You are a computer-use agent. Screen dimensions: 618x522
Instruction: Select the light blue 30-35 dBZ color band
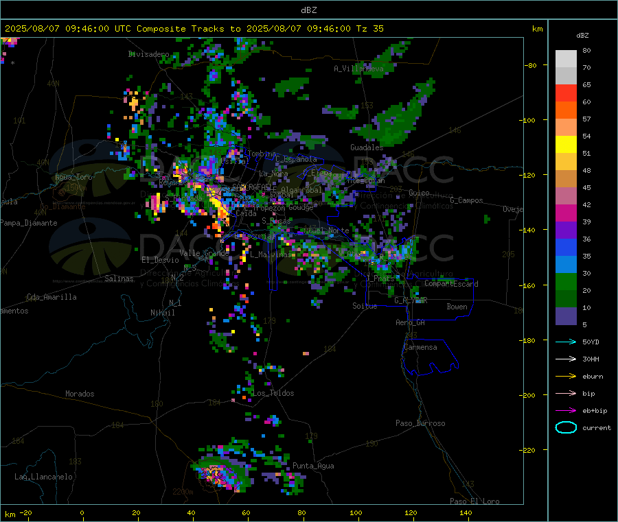click(x=566, y=265)
